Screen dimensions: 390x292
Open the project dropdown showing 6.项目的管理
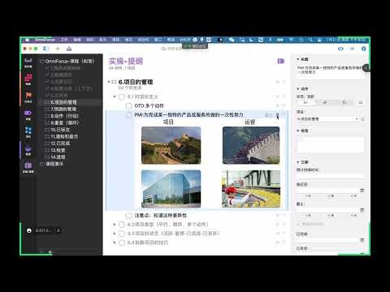(x=327, y=119)
